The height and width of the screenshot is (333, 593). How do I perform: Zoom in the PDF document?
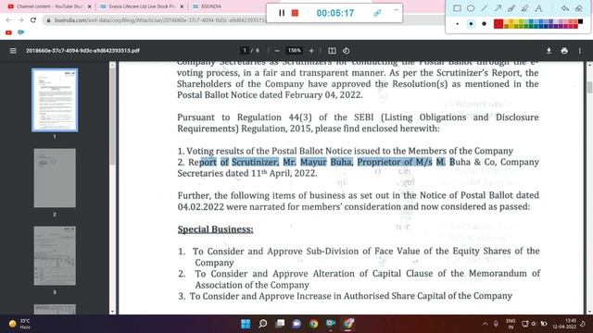311,51
